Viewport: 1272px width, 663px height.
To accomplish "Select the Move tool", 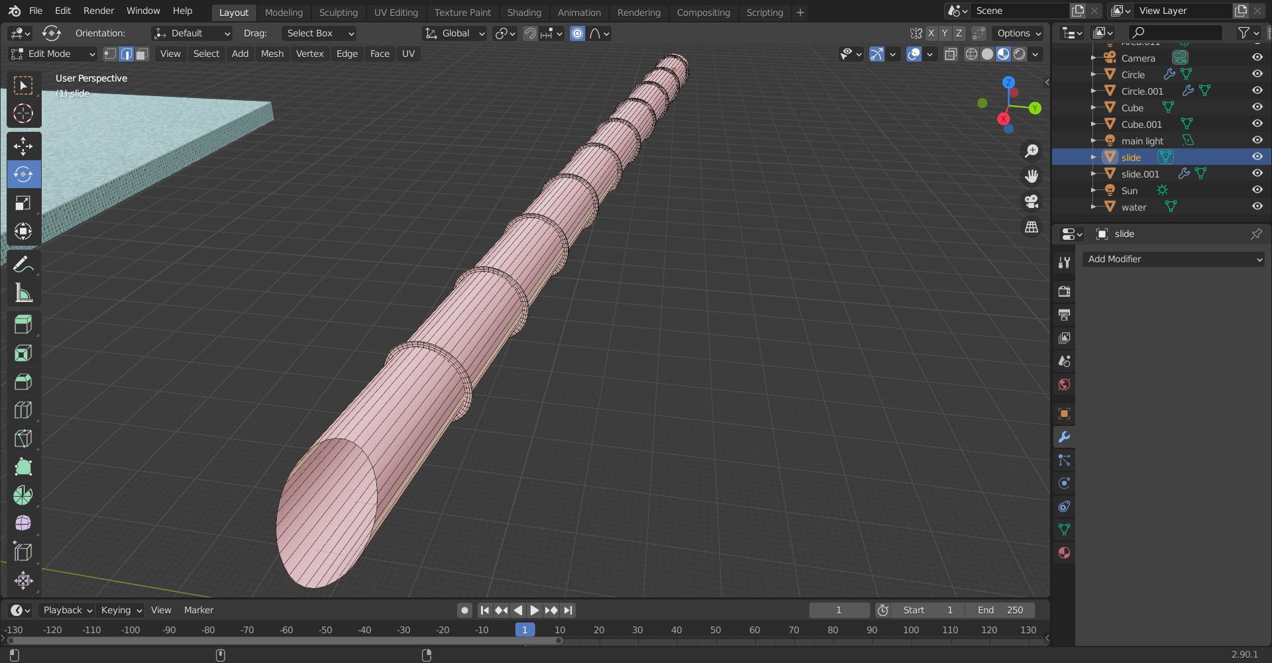I will point(23,146).
